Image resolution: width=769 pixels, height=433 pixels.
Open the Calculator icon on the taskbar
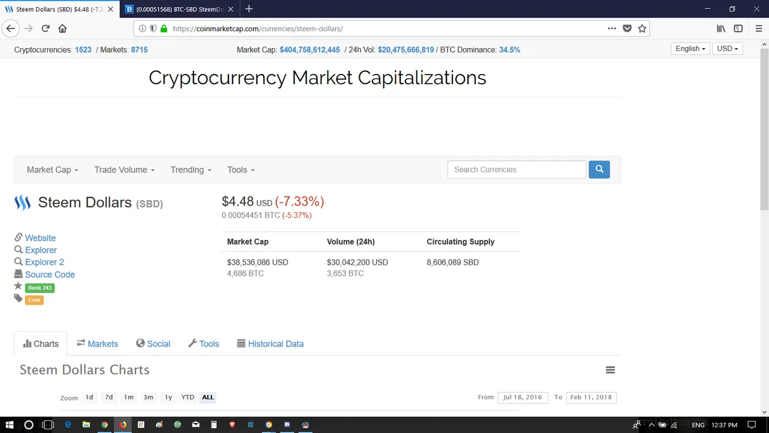[x=214, y=425]
